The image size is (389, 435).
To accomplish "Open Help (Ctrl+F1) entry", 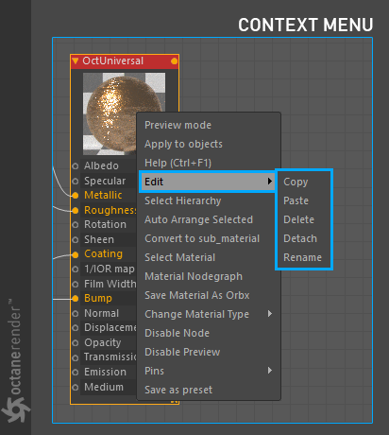I will point(209,163).
